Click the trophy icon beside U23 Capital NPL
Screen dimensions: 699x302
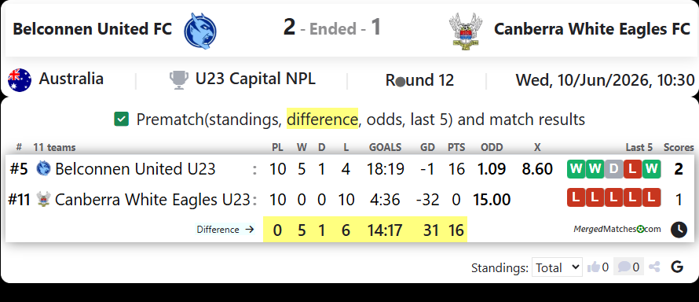[x=179, y=80]
